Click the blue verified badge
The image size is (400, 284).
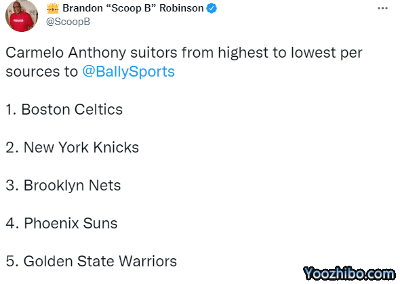click(212, 8)
